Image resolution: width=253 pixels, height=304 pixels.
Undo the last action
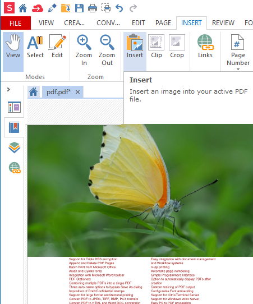119,8
